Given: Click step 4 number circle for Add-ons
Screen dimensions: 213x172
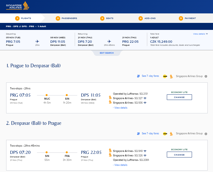Looking at the screenshot, I should [141, 18].
